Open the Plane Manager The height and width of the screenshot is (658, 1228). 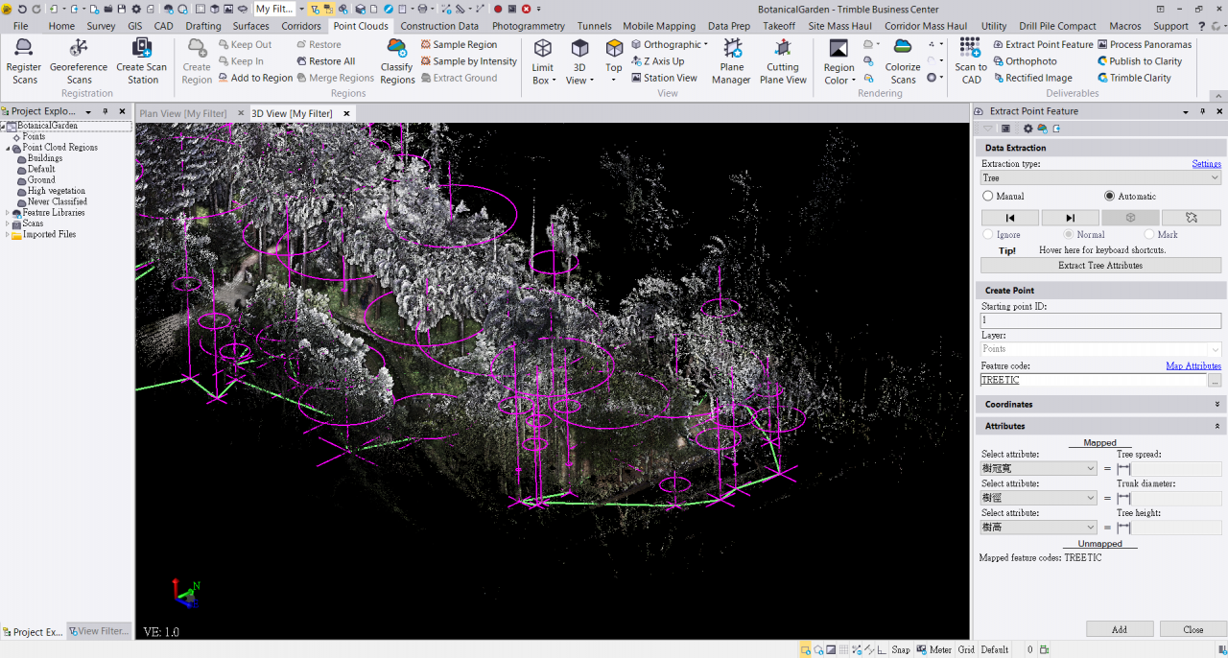(x=732, y=61)
